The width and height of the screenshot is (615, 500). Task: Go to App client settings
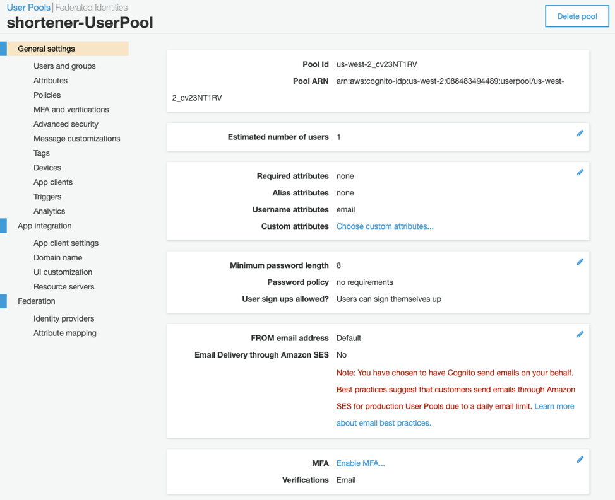pos(66,243)
